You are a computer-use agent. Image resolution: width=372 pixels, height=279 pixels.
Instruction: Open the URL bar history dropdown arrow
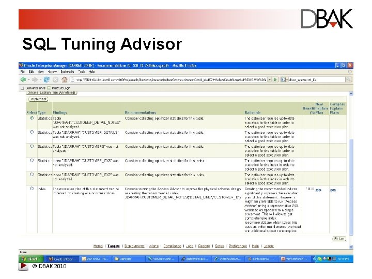(x=270, y=80)
